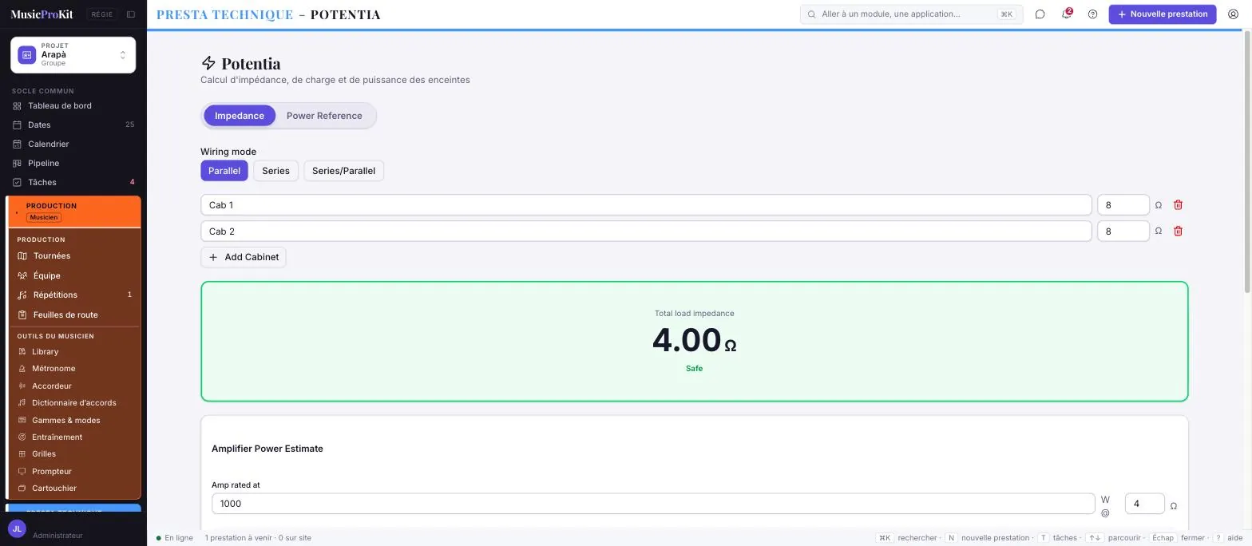Open notifications bell with badge
The width and height of the screenshot is (1252, 546).
(x=1066, y=14)
